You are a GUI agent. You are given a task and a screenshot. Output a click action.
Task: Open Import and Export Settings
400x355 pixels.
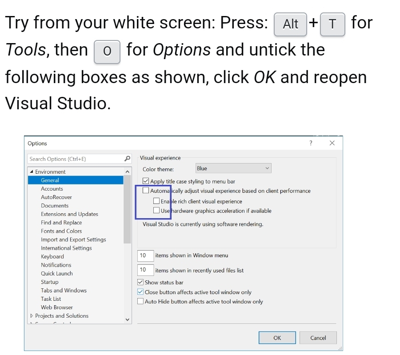pyautogui.click(x=73, y=239)
